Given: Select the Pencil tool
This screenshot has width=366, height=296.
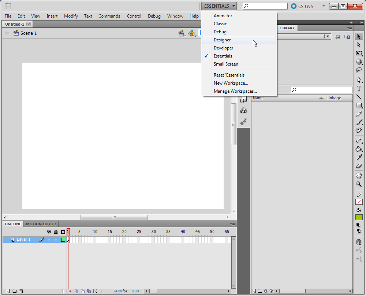Looking at the screenshot, I should coord(359,114).
